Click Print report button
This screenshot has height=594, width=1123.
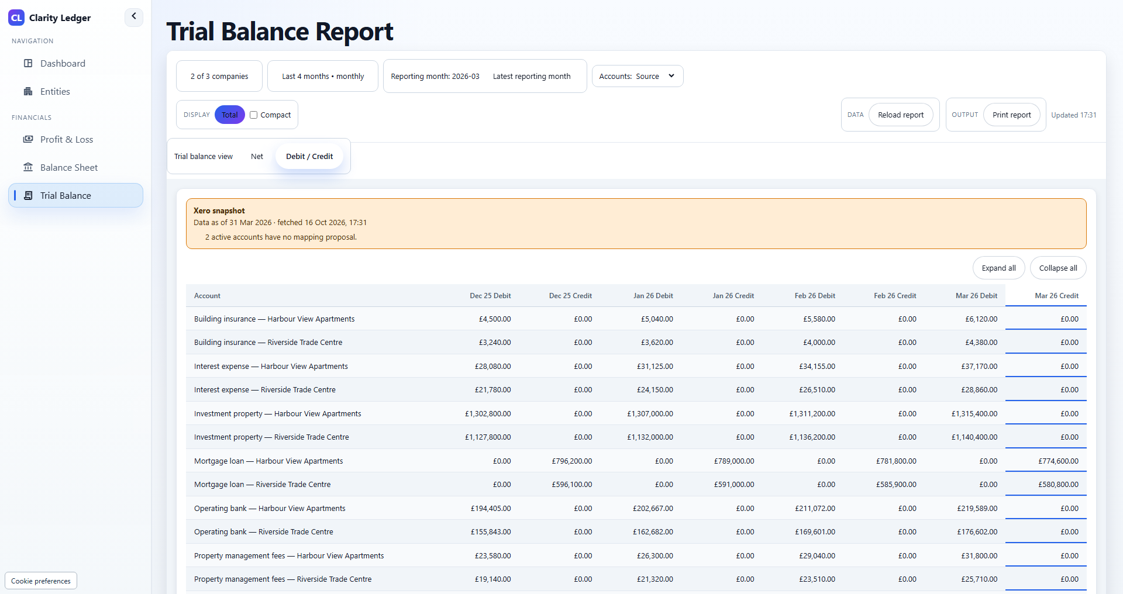[x=1012, y=115]
